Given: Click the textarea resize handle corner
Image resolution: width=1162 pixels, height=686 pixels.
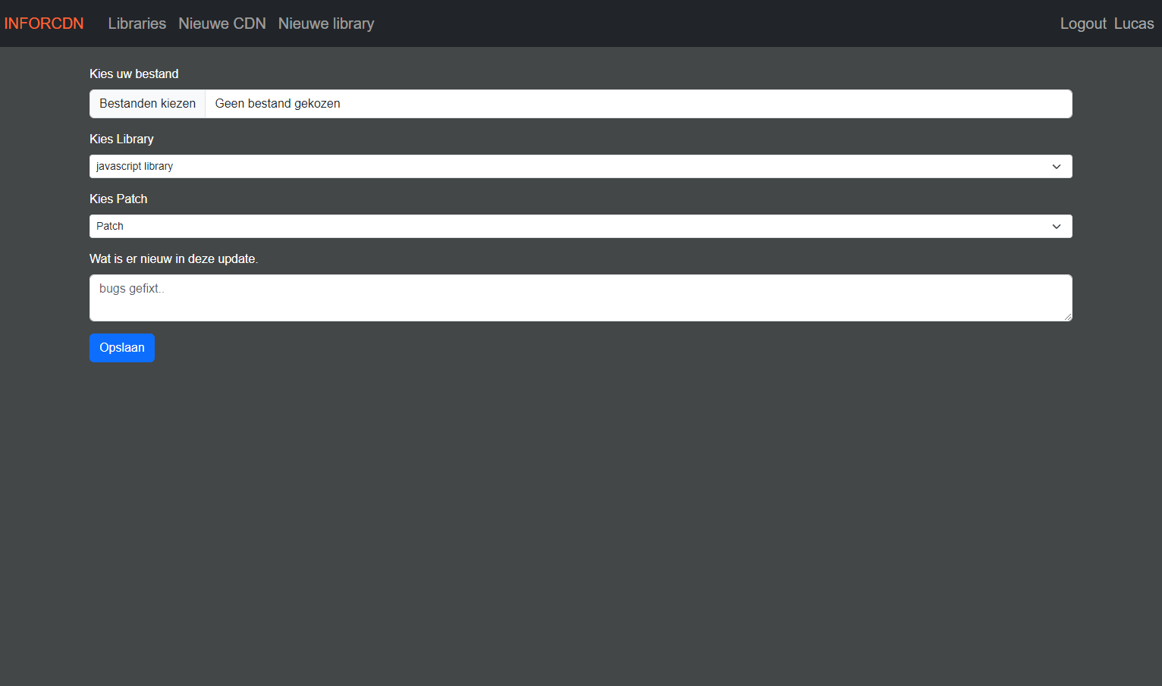Looking at the screenshot, I should pos(1067,317).
